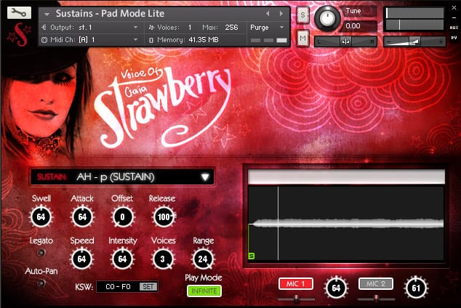Click the green S marker in waveform
461x308 pixels.
[x=252, y=256]
